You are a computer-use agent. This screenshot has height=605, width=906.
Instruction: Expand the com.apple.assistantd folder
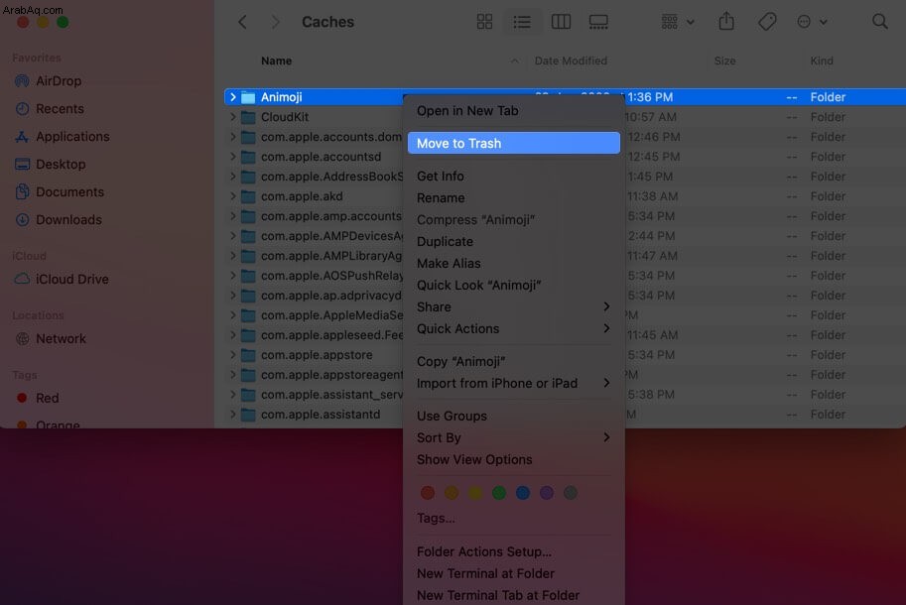click(232, 414)
